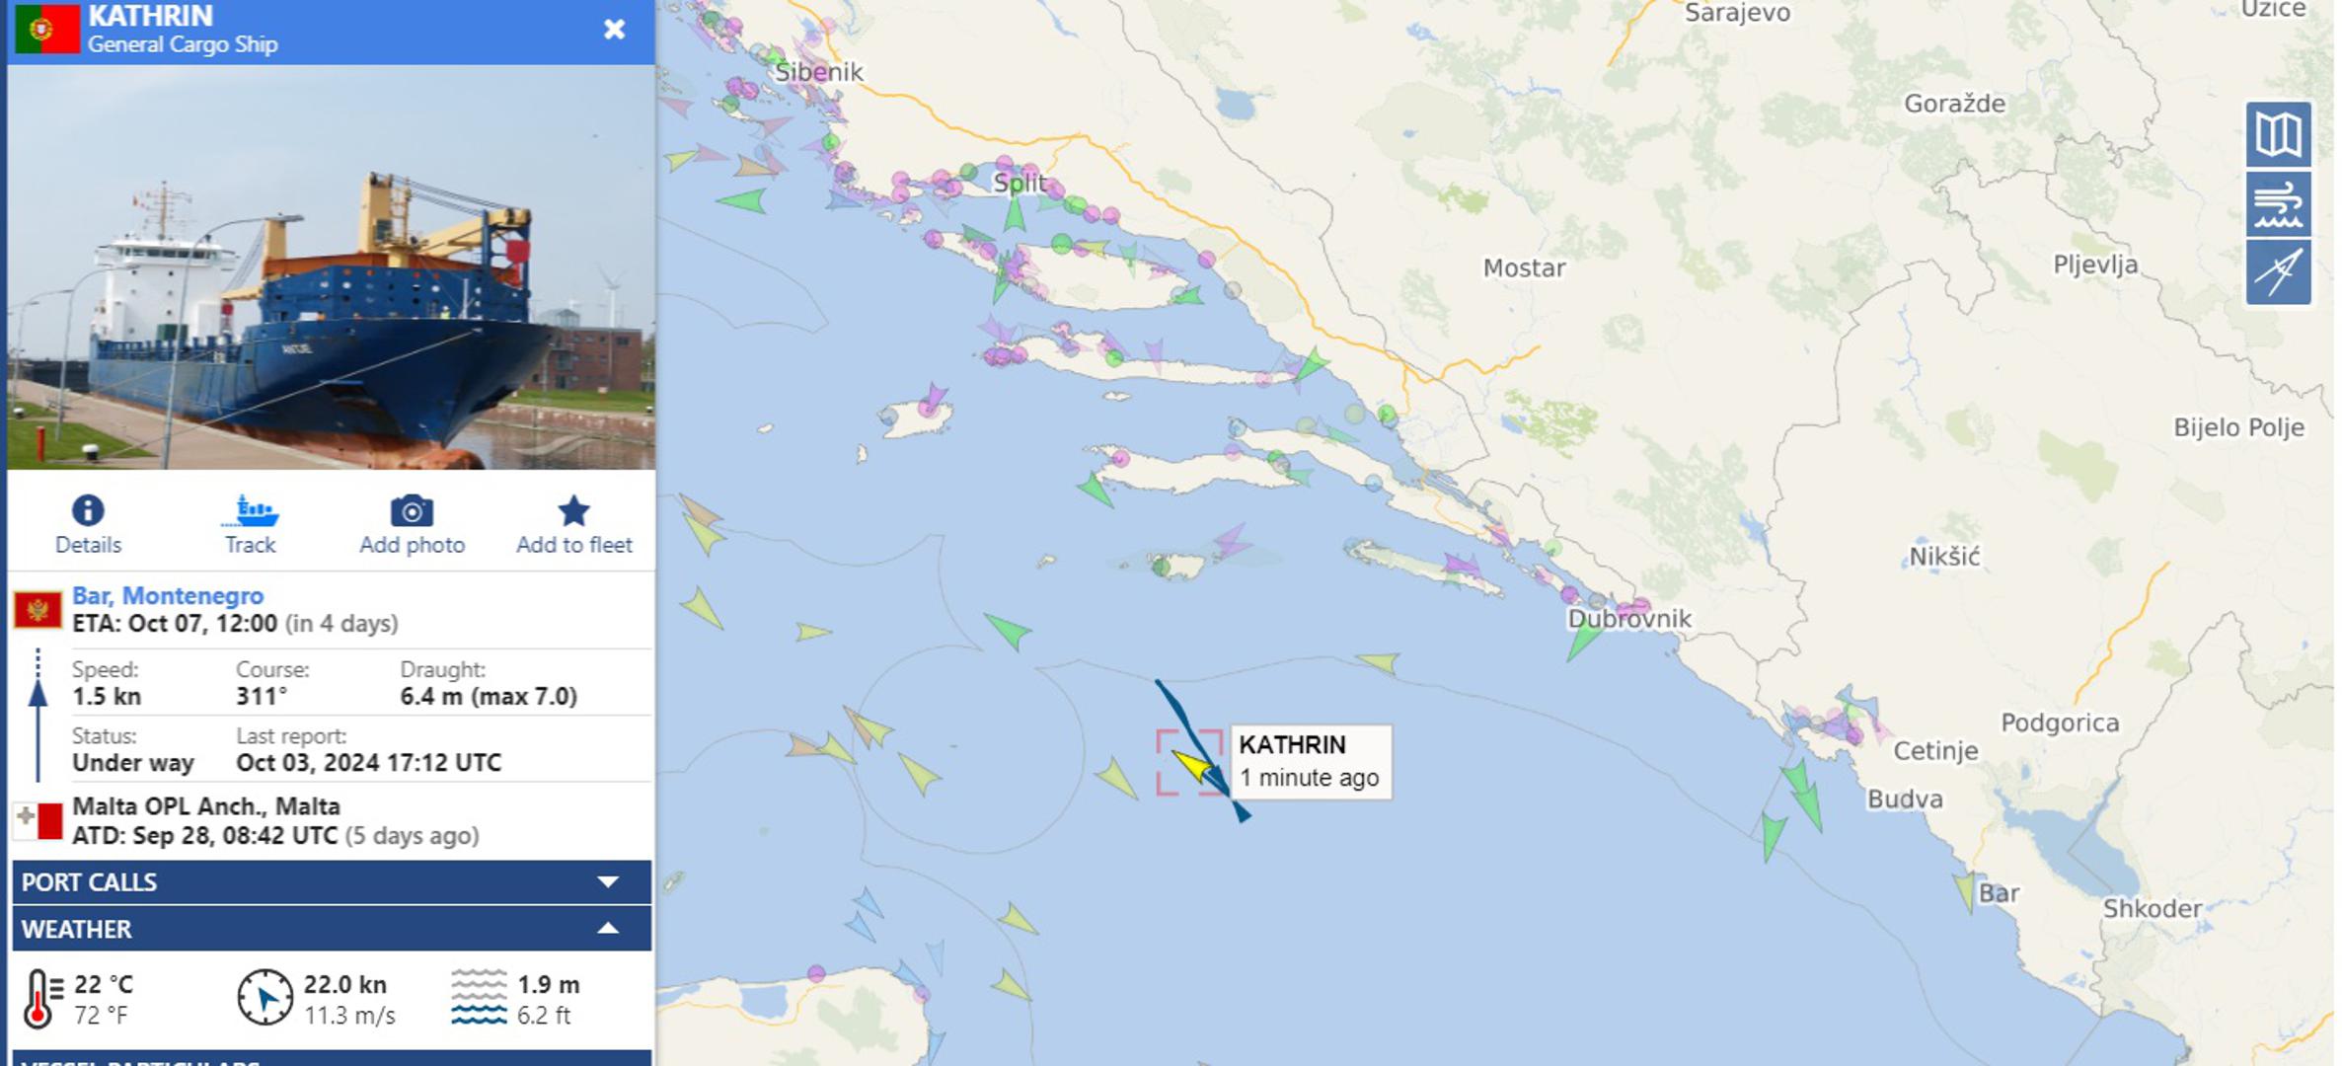This screenshot has width=2342, height=1066.
Task: Open the Bar, Montenegro destination link
Action: (168, 595)
